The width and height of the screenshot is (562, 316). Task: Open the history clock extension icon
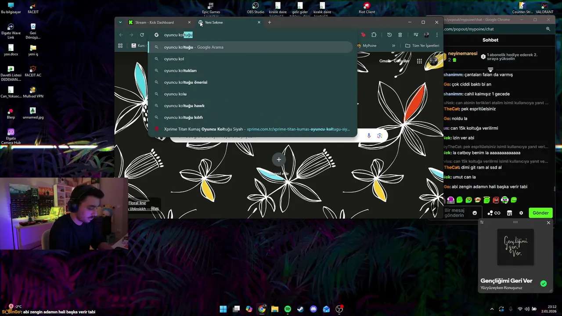coord(389,35)
